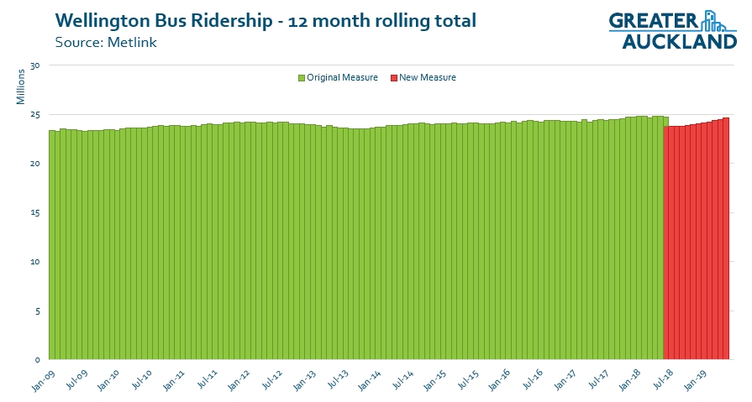Click the green Original Measure legend swatch
752x402 pixels.
point(301,78)
